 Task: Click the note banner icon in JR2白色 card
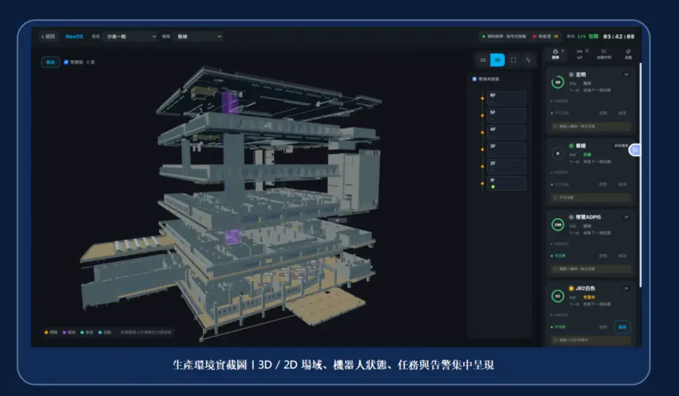pos(555,340)
